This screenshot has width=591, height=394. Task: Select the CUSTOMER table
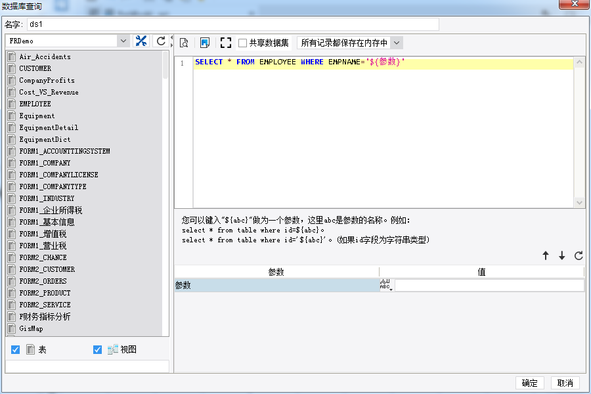tap(35, 68)
